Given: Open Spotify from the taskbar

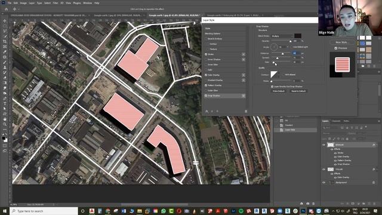Looking at the screenshot, I should click(241, 211).
